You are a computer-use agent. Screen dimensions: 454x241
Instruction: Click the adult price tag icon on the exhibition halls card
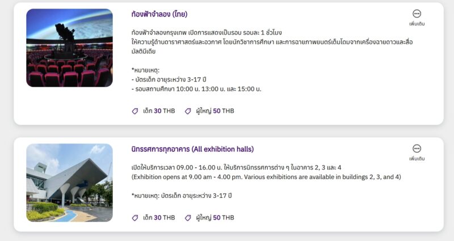tap(188, 218)
